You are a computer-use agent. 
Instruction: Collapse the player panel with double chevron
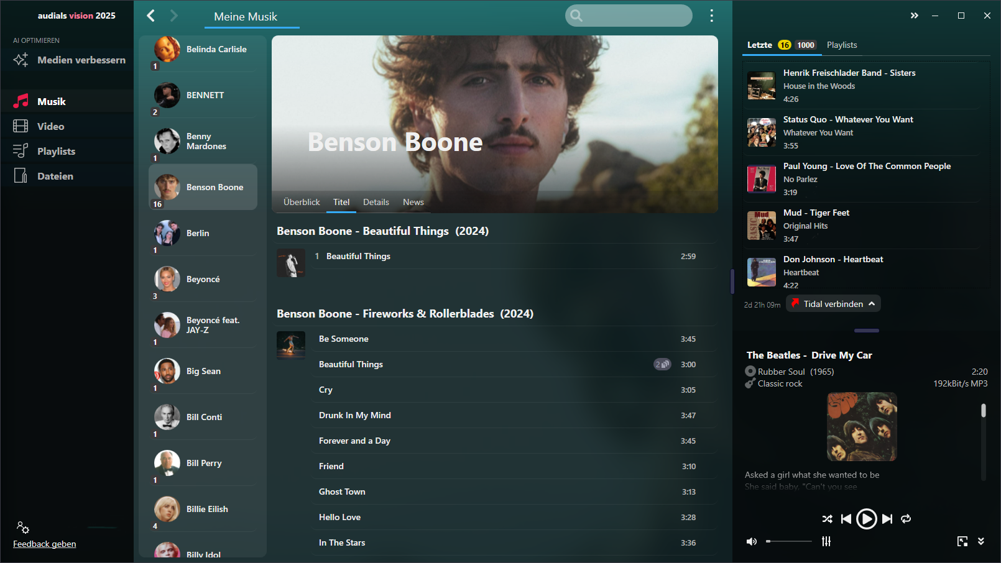981,541
